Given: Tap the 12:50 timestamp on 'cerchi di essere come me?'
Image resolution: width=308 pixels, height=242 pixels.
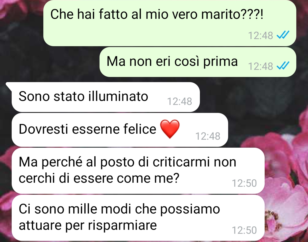Looking at the screenshot, I should [244, 183].
